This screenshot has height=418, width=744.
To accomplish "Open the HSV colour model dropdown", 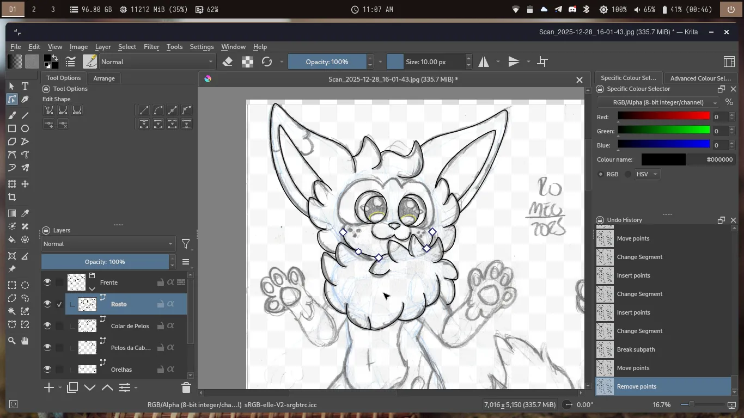I will [x=647, y=174].
